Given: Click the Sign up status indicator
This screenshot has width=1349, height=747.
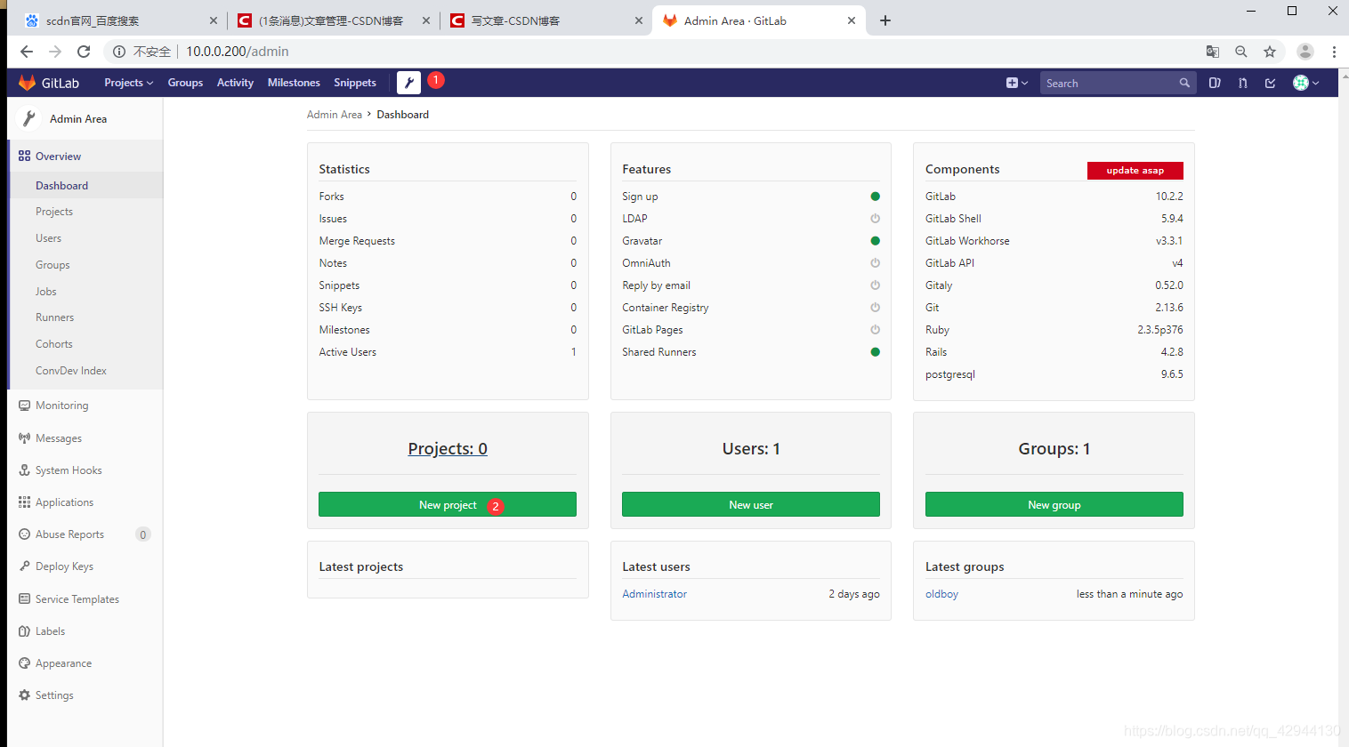Looking at the screenshot, I should coord(875,197).
